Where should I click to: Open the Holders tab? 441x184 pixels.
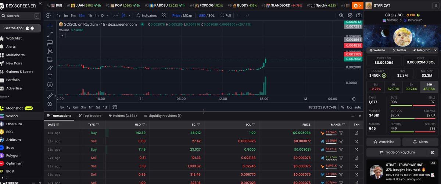pos(123,115)
